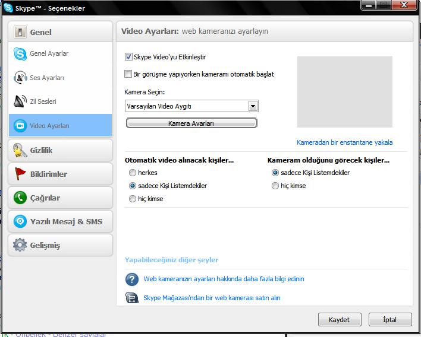Click the blue question mark help icon

132,279
